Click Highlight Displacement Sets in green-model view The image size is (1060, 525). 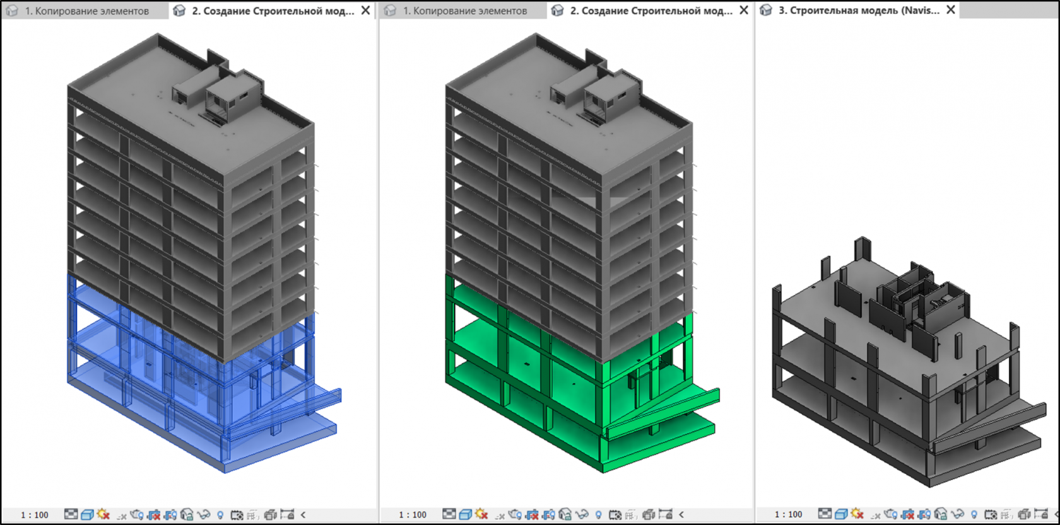pos(648,514)
